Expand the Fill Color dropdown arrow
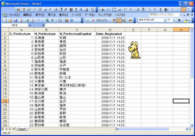 189,20
